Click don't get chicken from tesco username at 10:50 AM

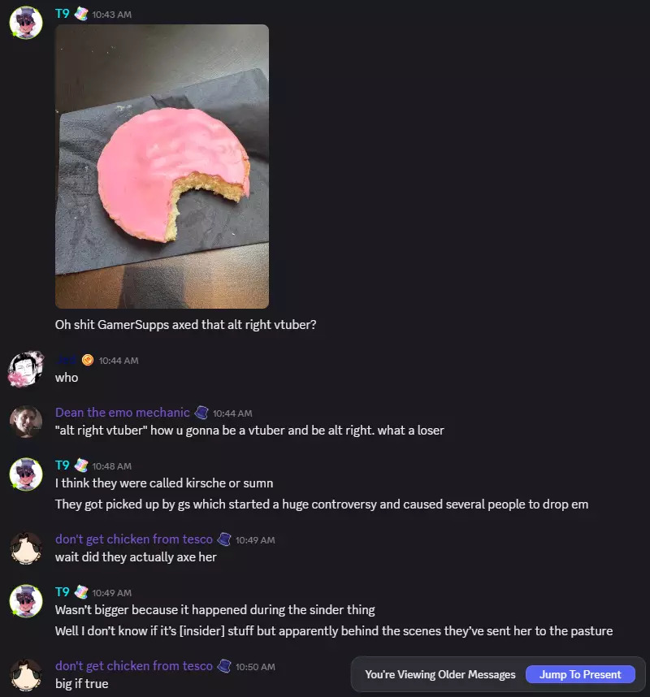point(134,666)
